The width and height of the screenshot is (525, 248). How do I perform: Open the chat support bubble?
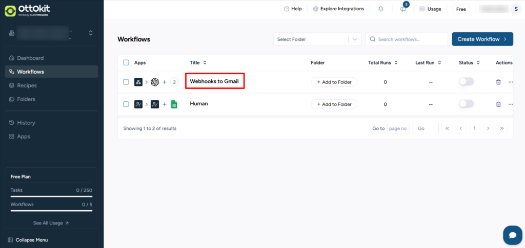[x=512, y=235]
